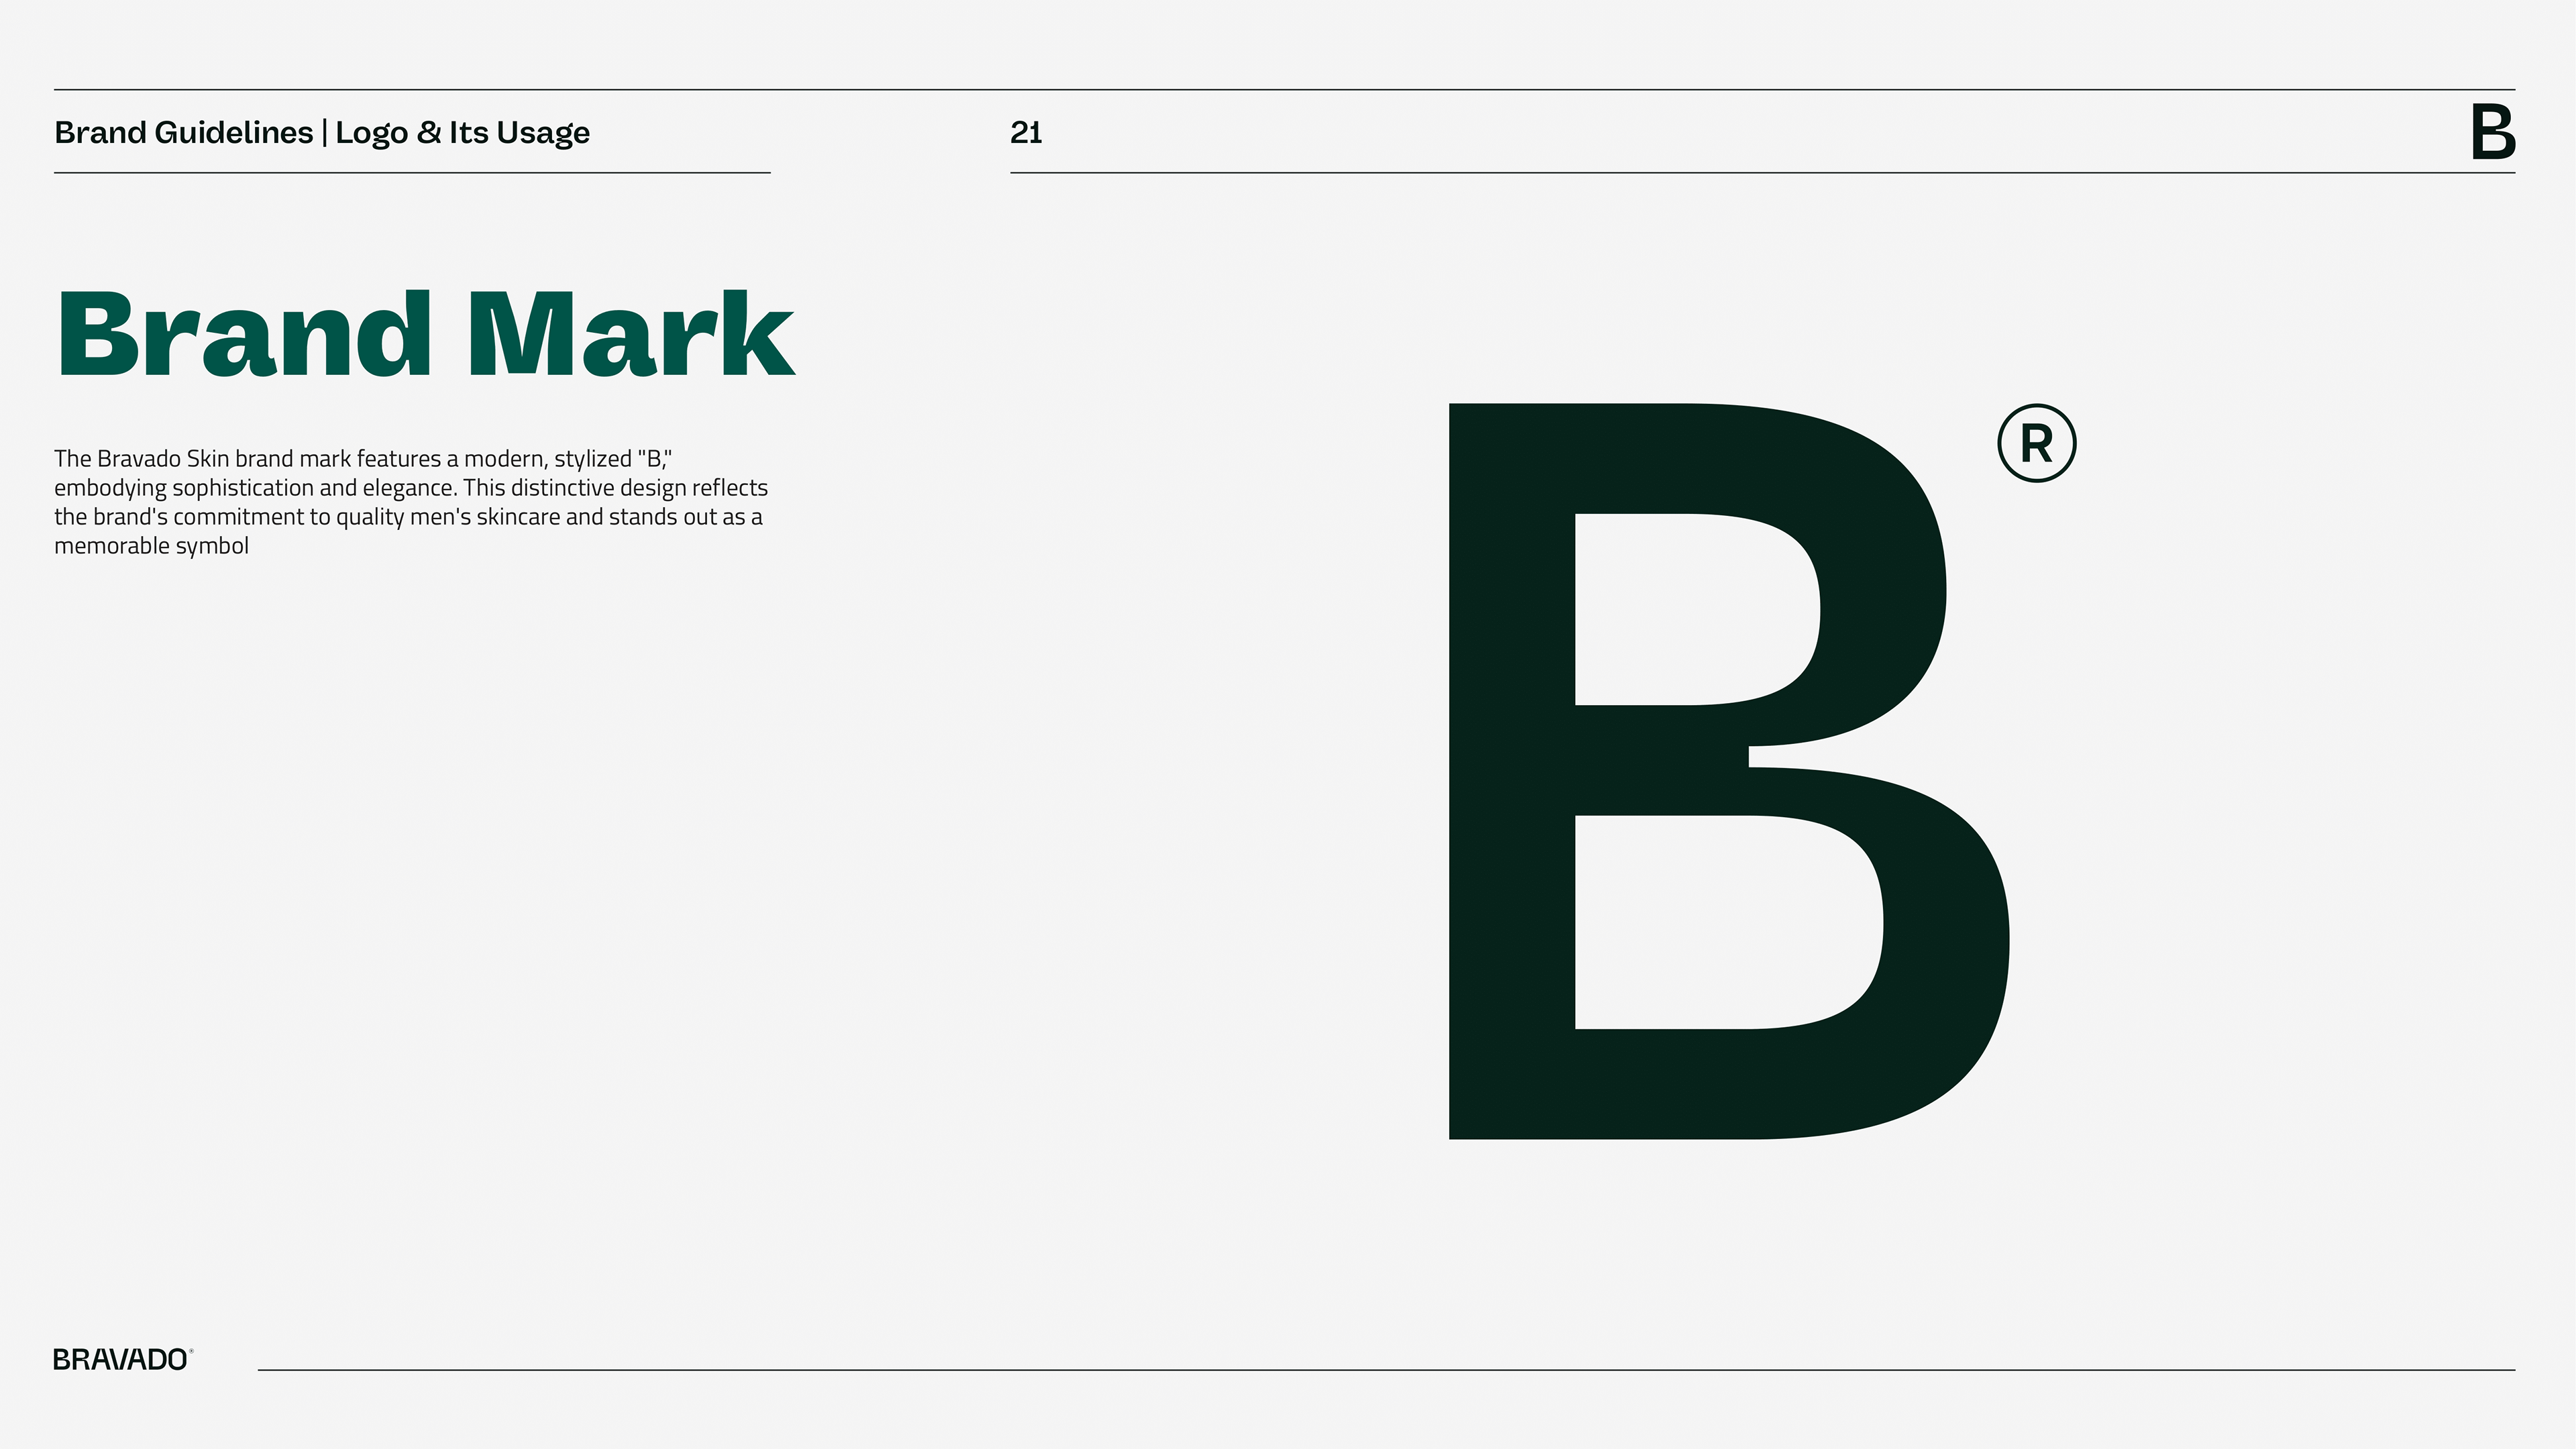Screen dimensions: 2576x1449
Task: Click the quoted "B," in the paragraph
Action: (655, 459)
